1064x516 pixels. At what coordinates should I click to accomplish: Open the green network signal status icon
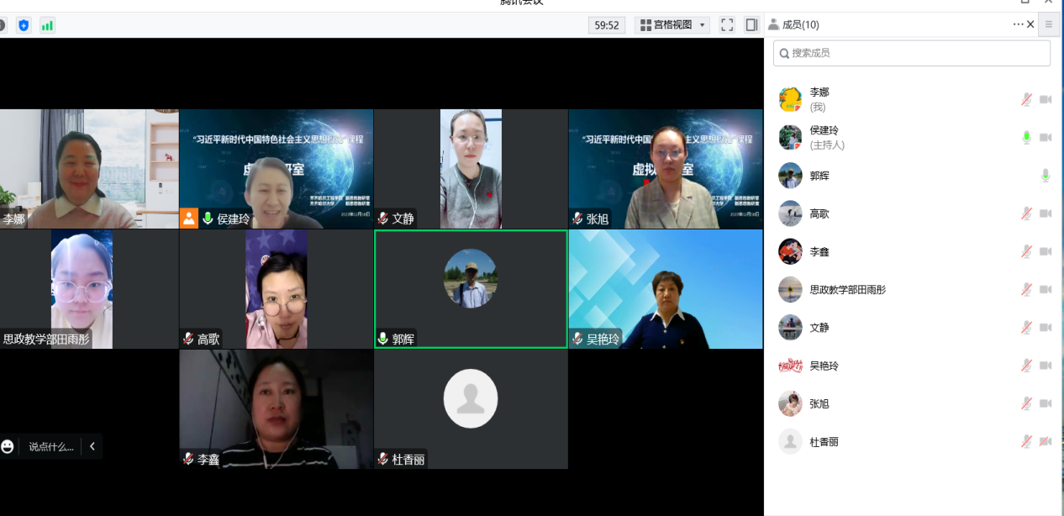47,25
